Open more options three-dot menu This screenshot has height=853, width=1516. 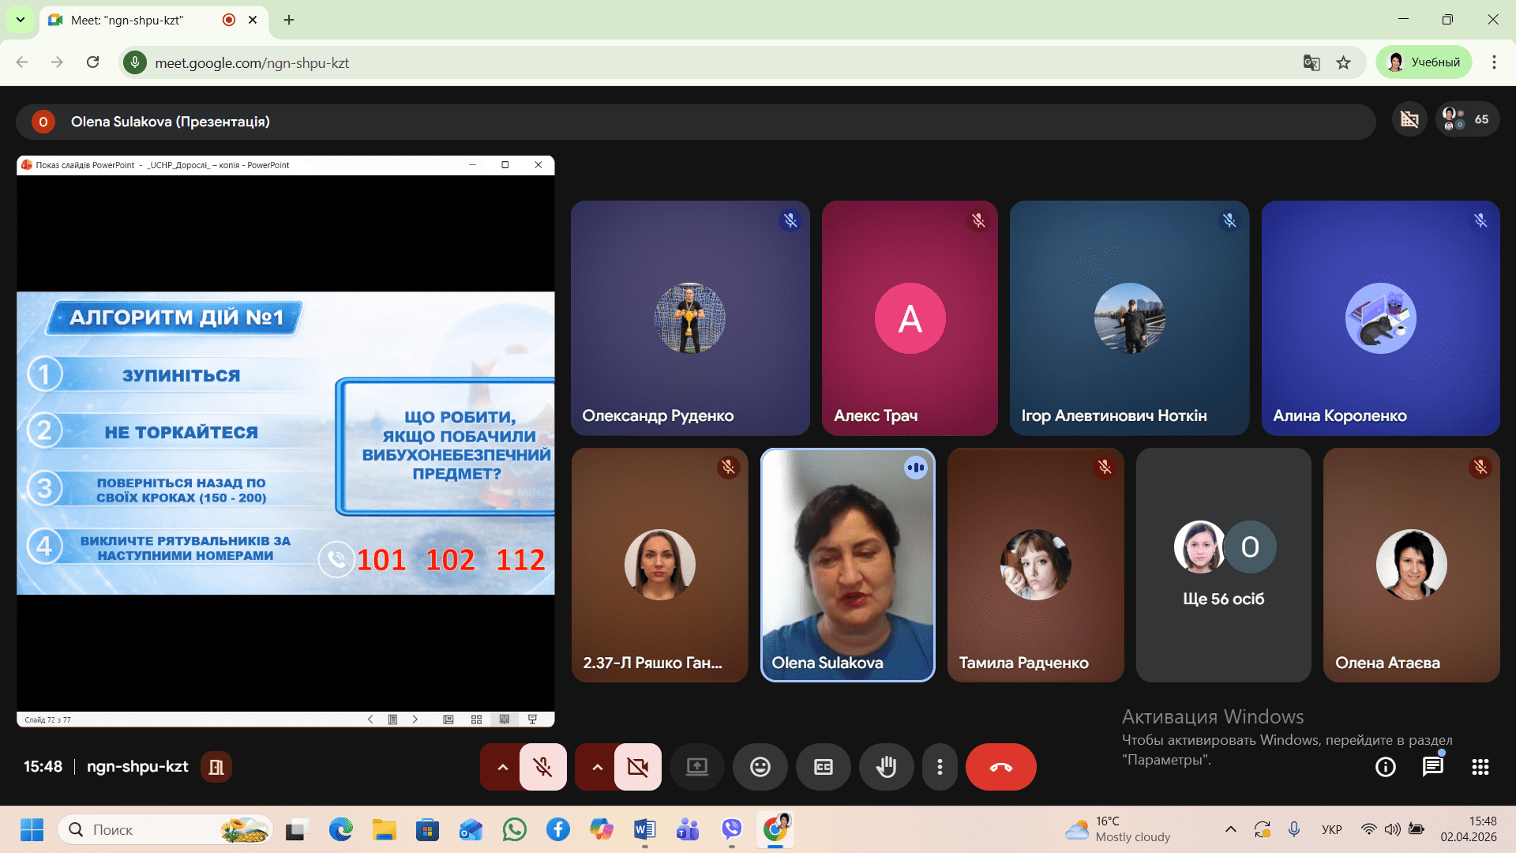940,767
